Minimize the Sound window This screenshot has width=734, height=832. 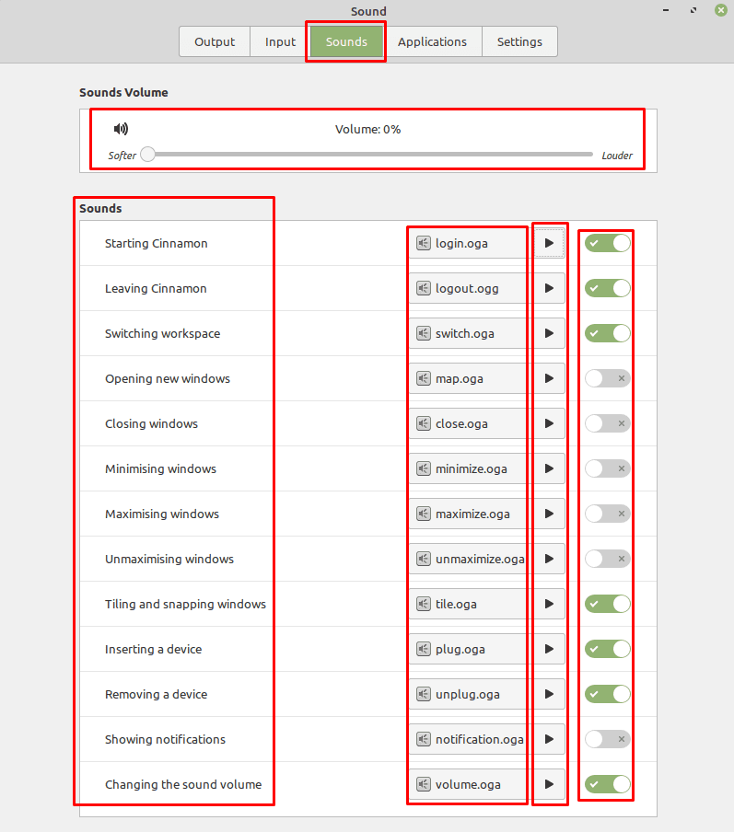coord(666,10)
